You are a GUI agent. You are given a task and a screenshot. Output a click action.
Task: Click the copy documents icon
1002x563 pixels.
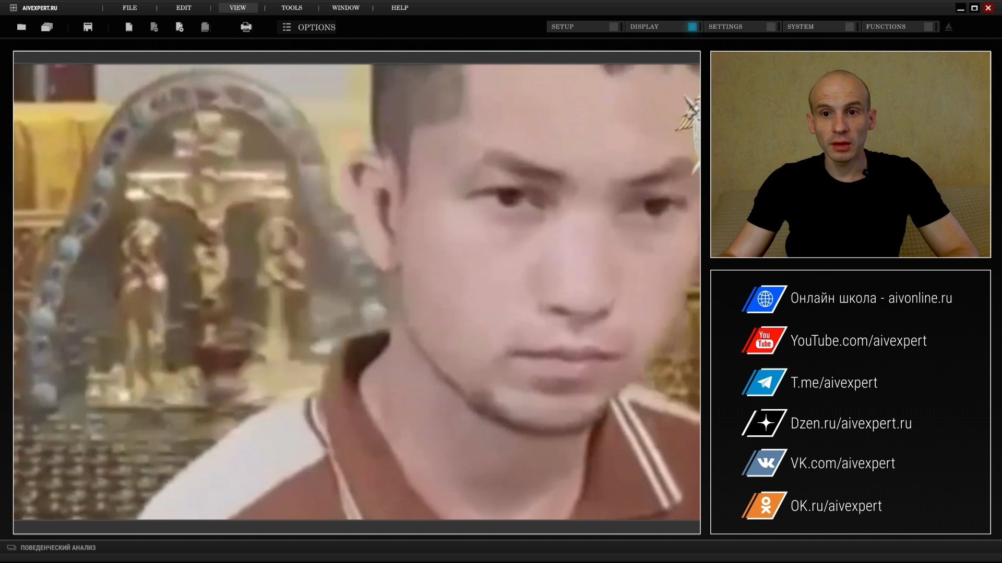click(205, 27)
